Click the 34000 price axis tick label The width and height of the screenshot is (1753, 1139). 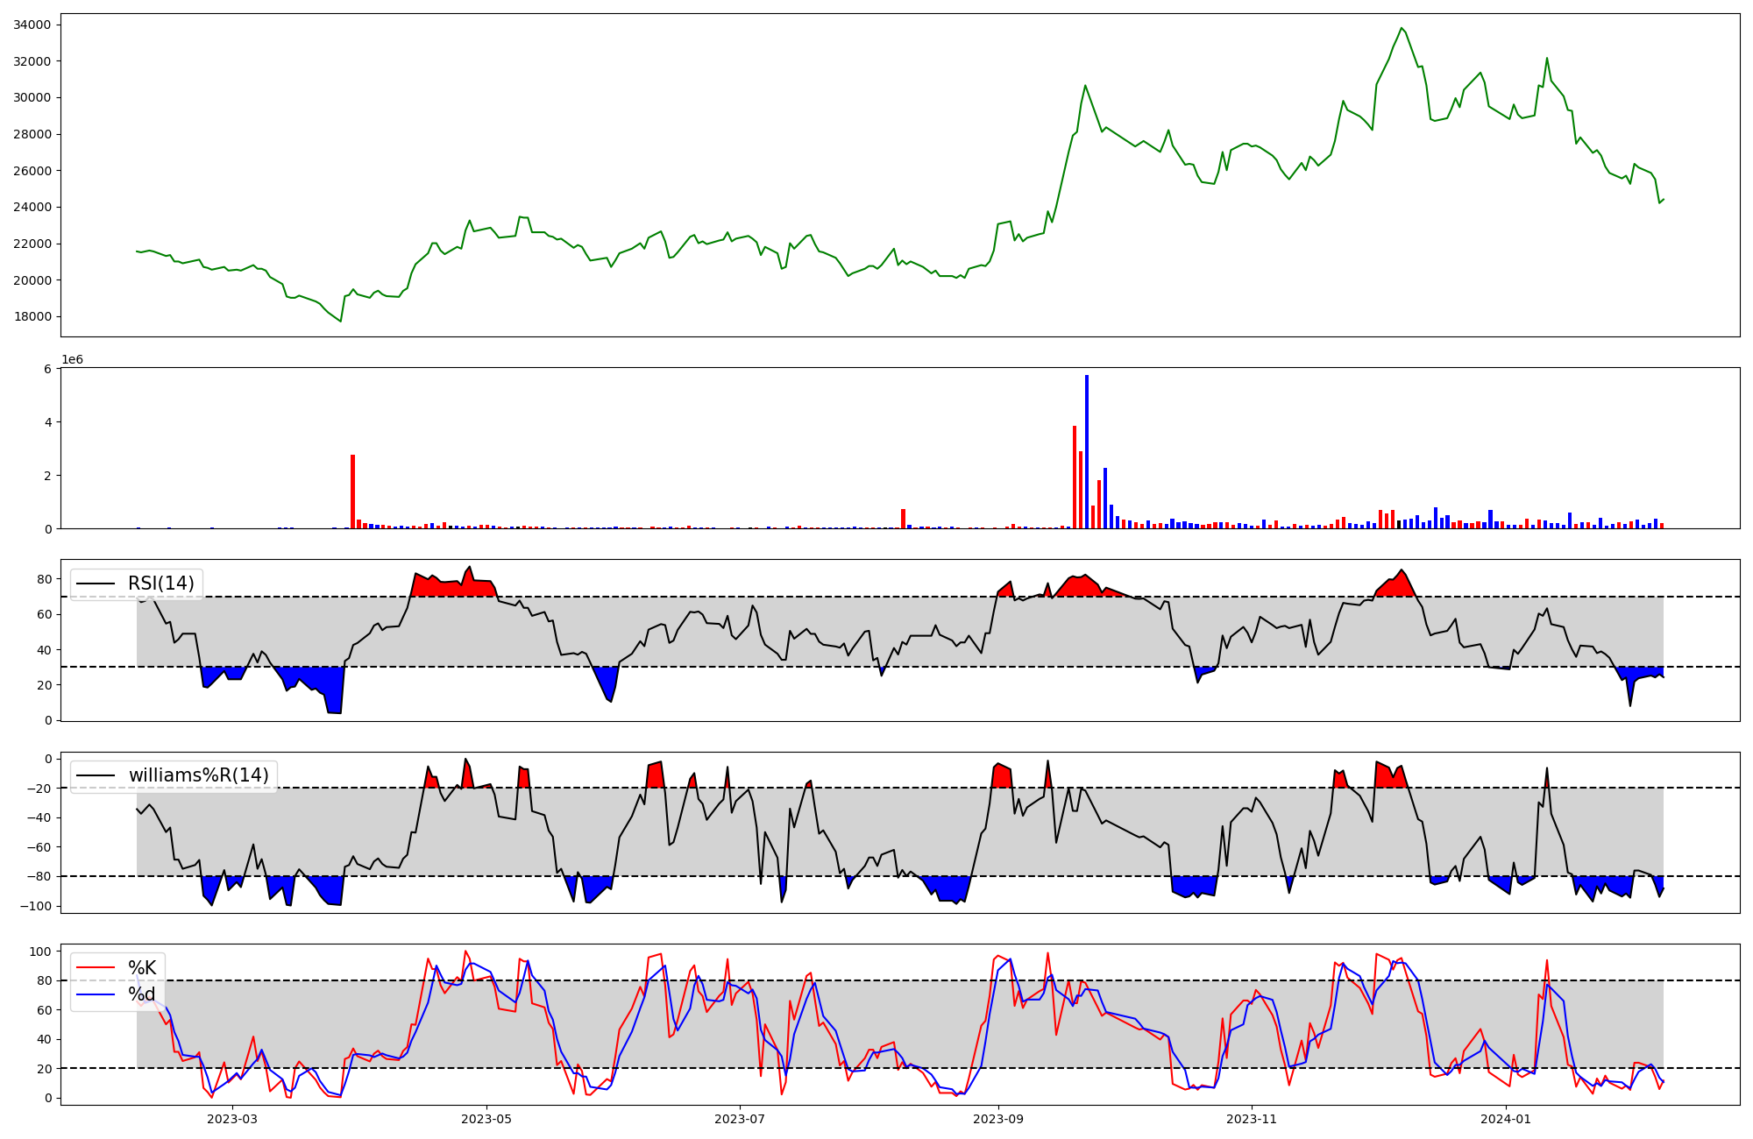coord(32,25)
